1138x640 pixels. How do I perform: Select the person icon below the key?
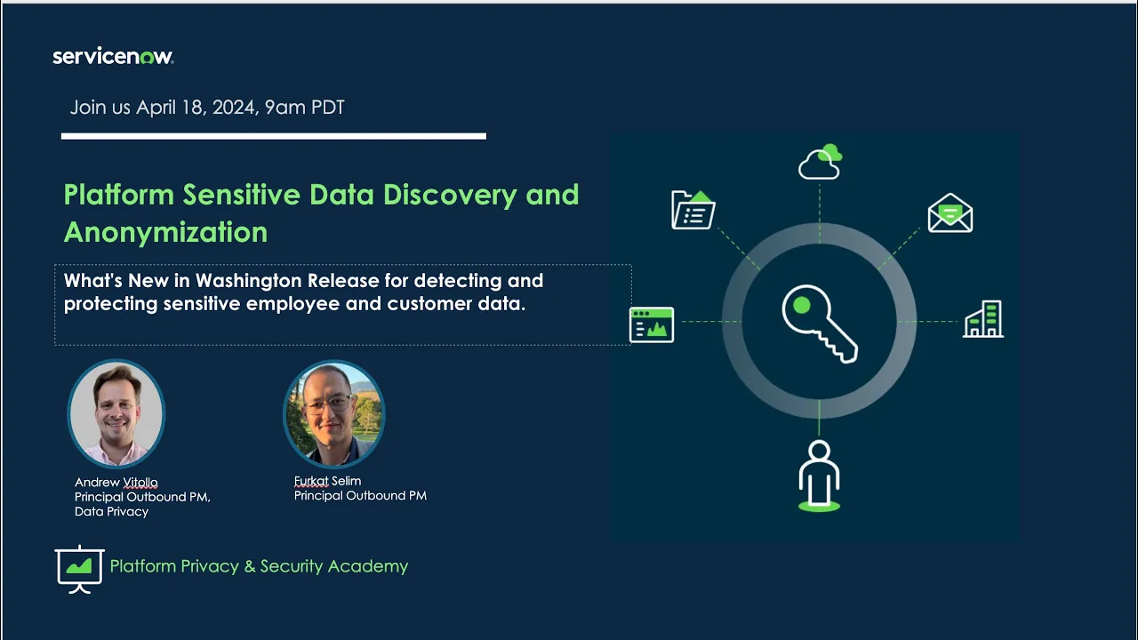click(818, 474)
